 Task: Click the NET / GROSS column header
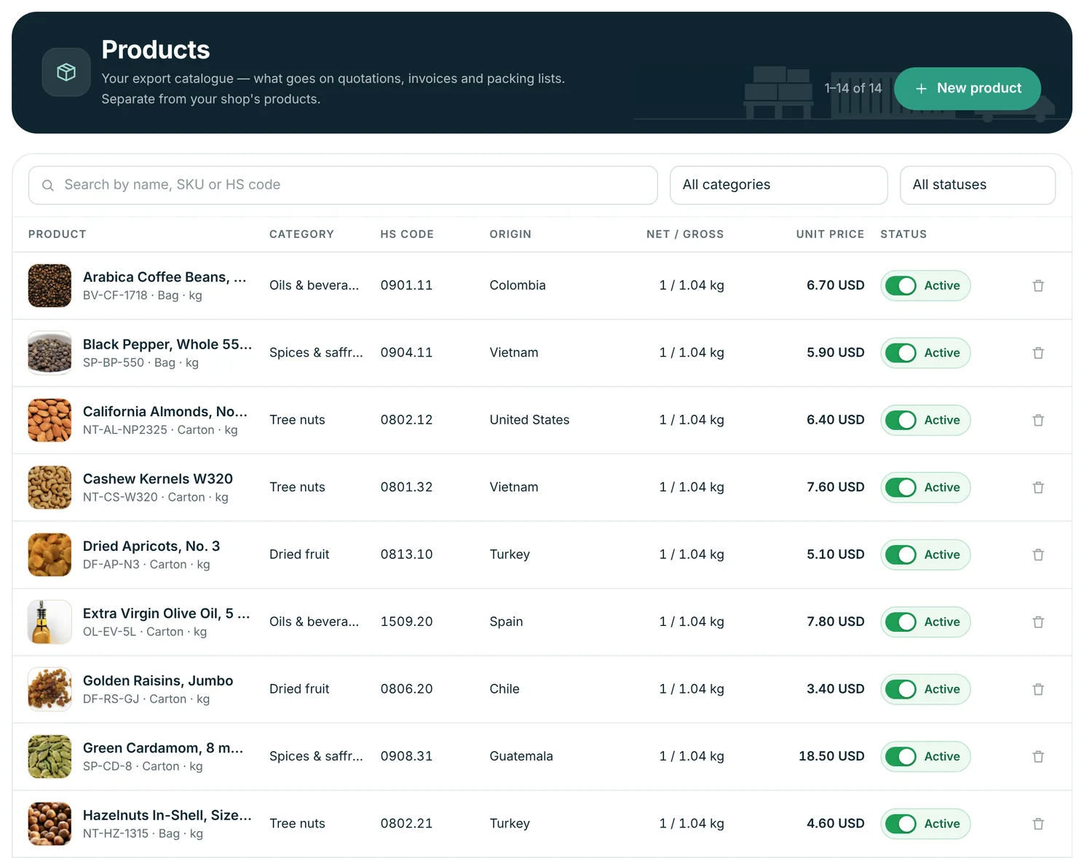click(685, 234)
